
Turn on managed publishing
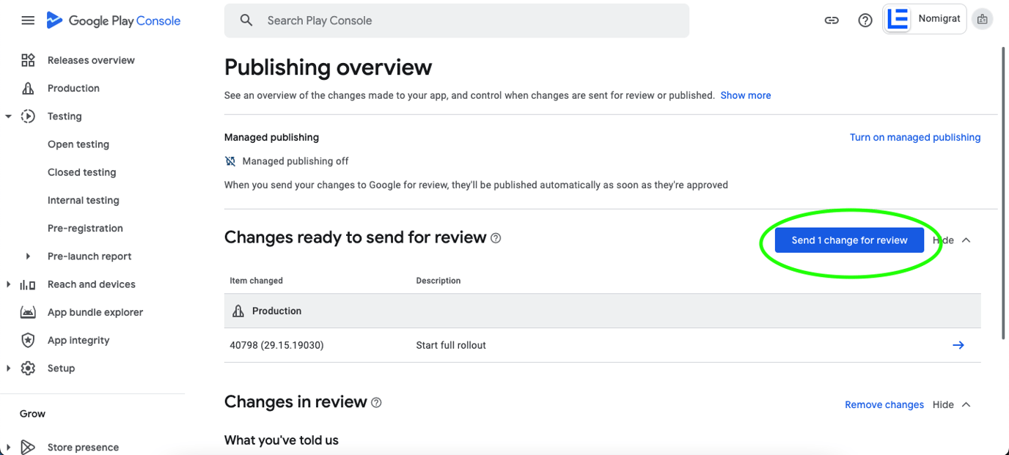[915, 137]
